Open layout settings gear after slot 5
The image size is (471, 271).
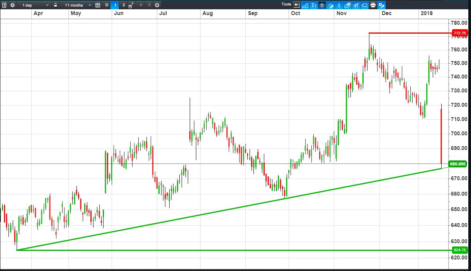(x=157, y=5)
